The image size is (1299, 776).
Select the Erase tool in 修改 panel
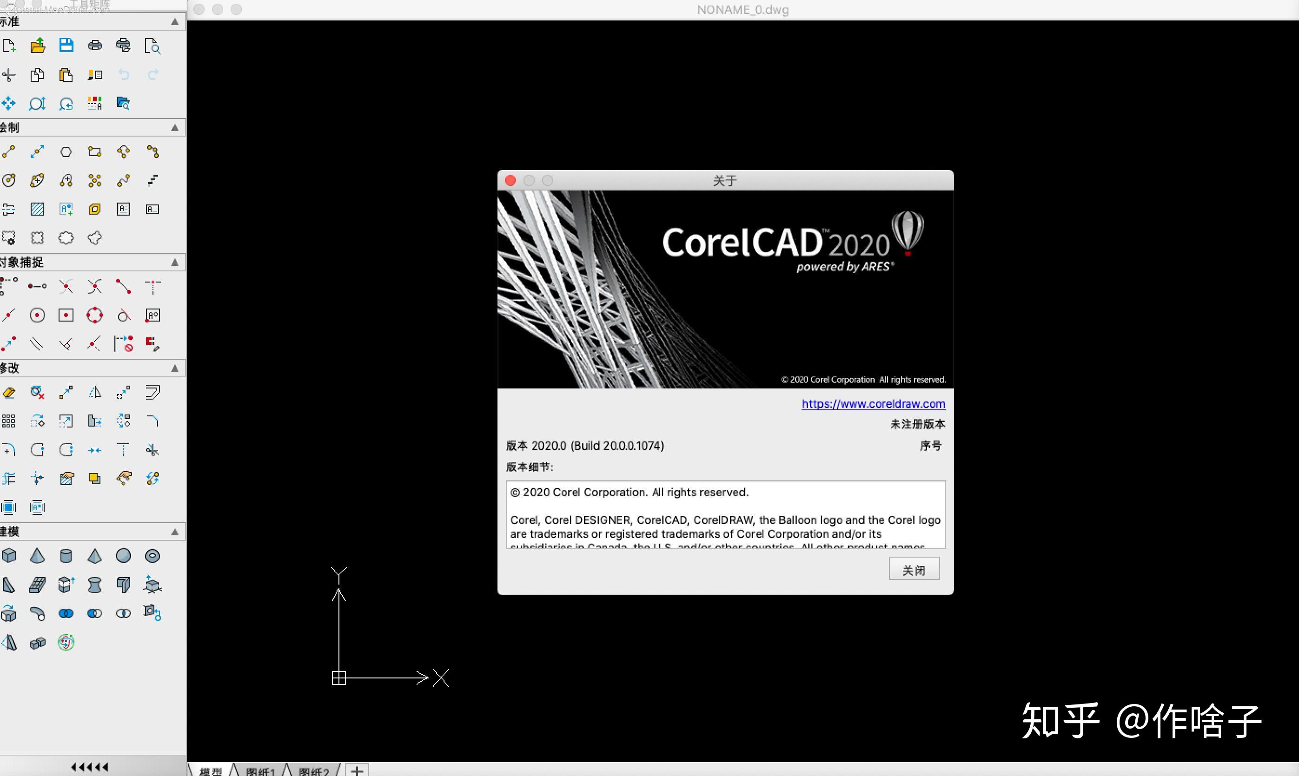click(9, 392)
